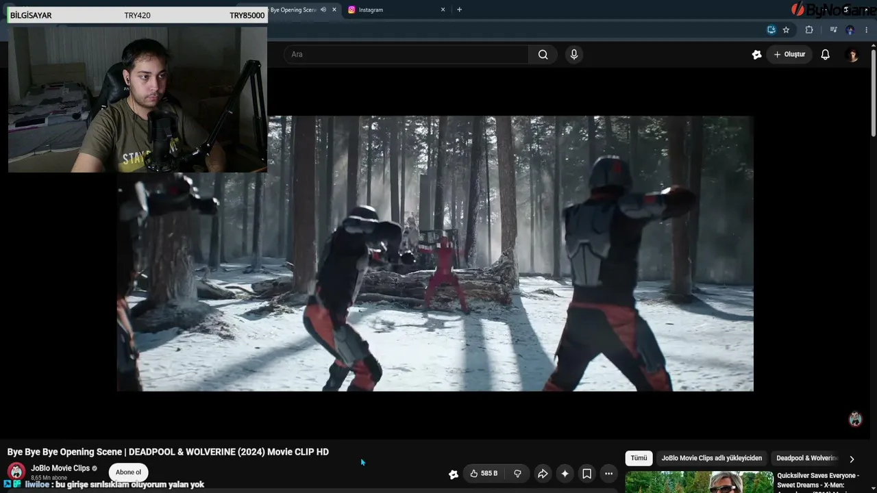
Task: Select the Tümü filter chip
Action: pyautogui.click(x=639, y=458)
